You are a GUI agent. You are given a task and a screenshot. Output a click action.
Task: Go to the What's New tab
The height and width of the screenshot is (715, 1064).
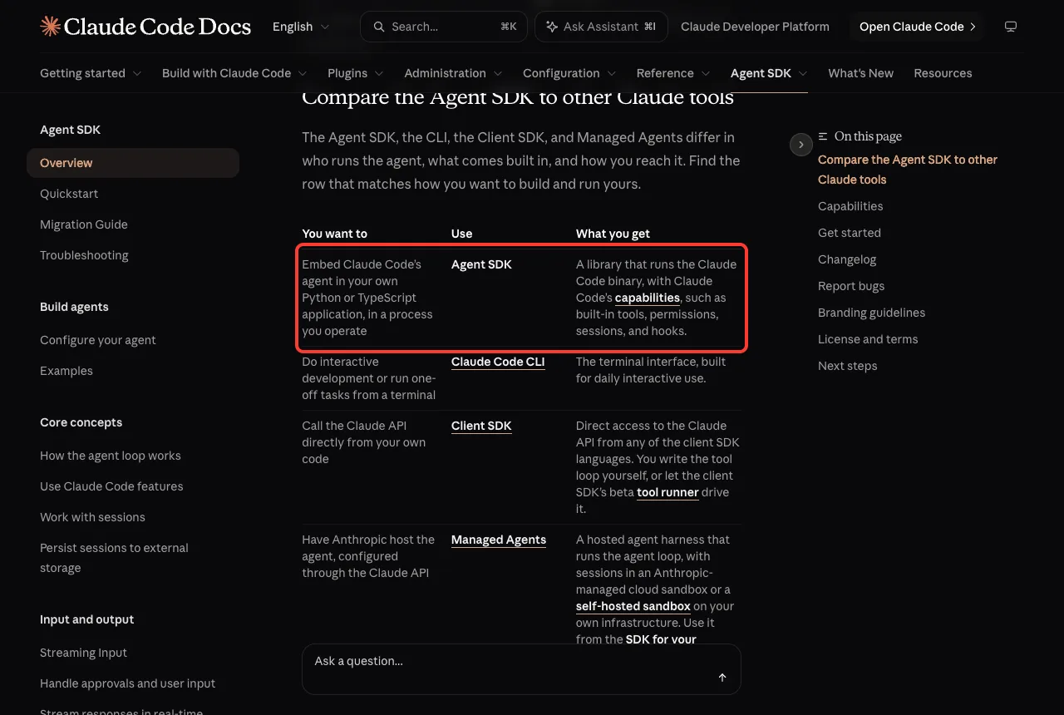(860, 73)
